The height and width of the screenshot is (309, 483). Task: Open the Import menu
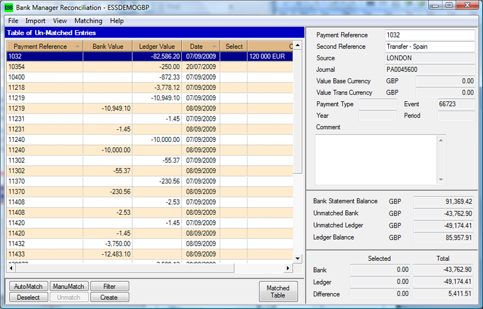[x=36, y=21]
